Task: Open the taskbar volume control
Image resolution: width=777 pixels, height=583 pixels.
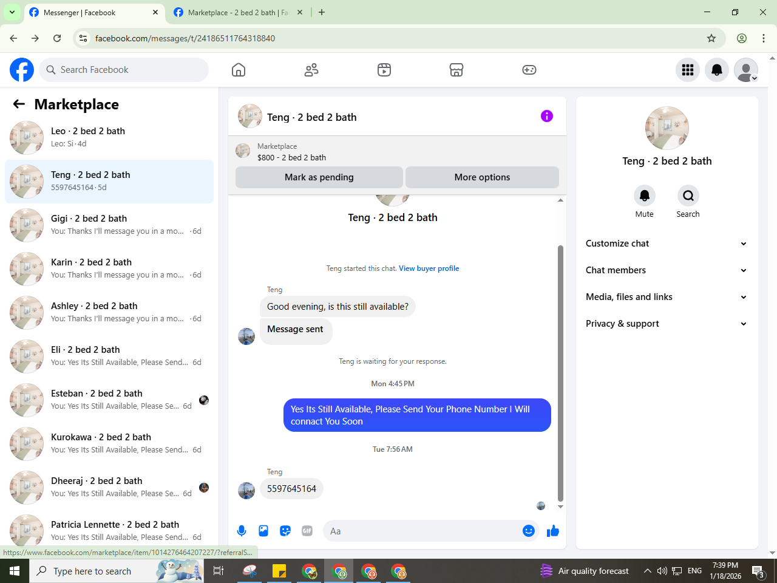Action: click(662, 571)
